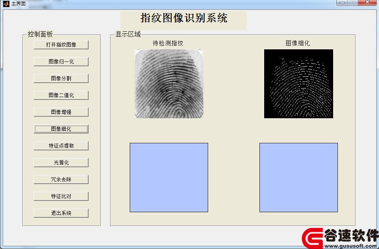Click the empty blue axes under 图像细化 image
The height and width of the screenshot is (249, 379).
[x=299, y=177]
